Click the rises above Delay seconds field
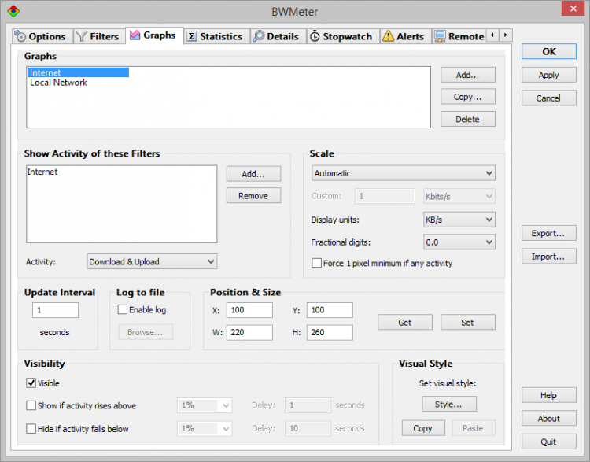Image resolution: width=590 pixels, height=462 pixels. coord(308,405)
